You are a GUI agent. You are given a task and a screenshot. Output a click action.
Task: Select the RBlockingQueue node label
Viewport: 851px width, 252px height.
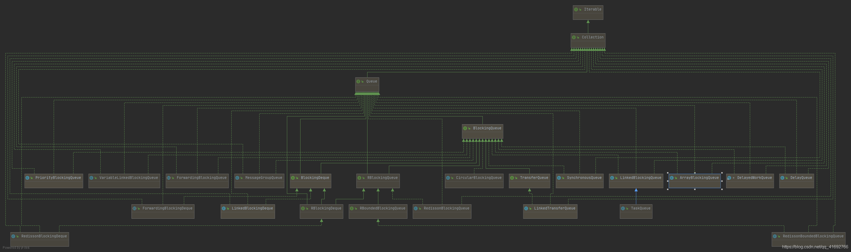pos(383,178)
